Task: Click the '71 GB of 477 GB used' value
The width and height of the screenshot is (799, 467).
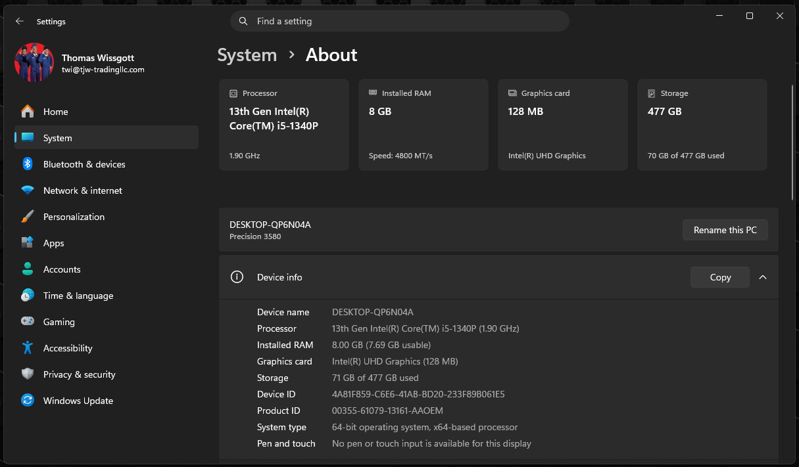Action: pos(375,378)
